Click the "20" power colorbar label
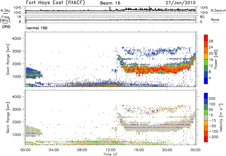Image resolution: width=226 pixels, height=156 pixels. pyautogui.click(x=211, y=54)
